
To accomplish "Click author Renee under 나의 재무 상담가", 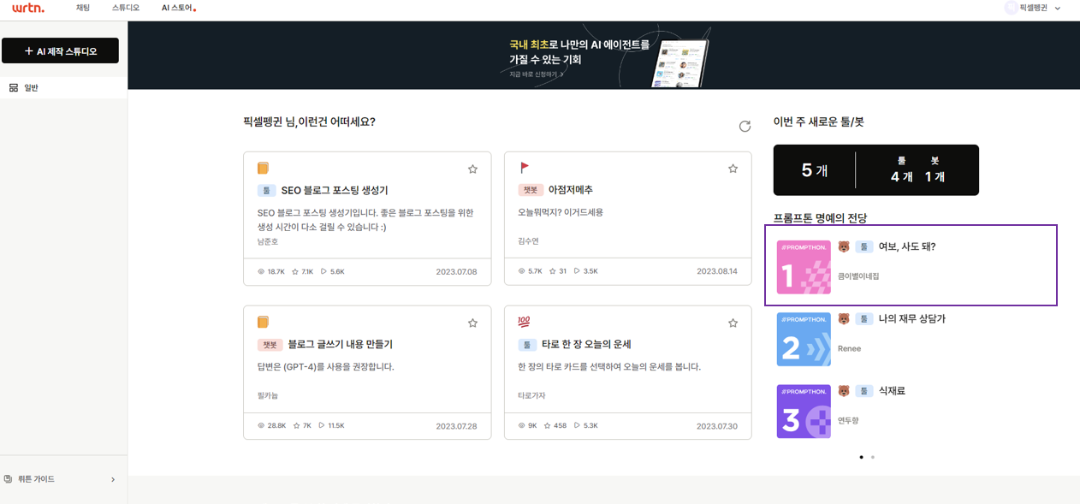I will click(x=849, y=348).
